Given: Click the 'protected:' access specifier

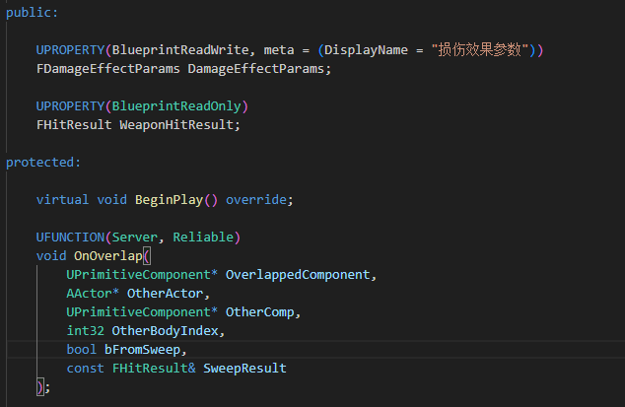Looking at the screenshot, I should (x=43, y=163).
